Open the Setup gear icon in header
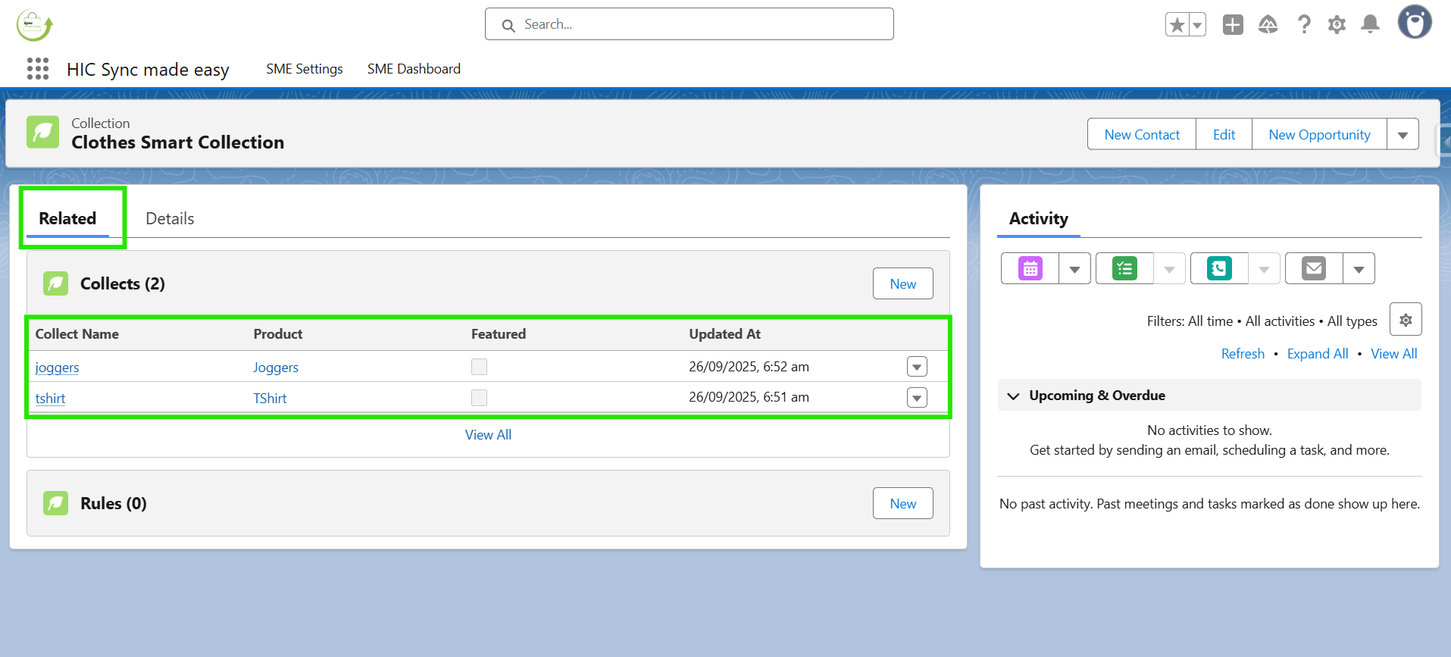The image size is (1451, 657). click(1337, 25)
